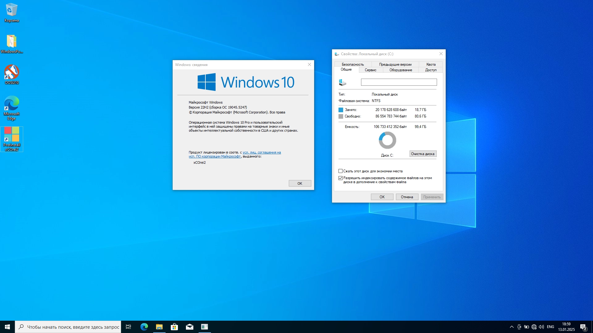Open the Microsoft license agreement link
593x333 pixels.
262,152
